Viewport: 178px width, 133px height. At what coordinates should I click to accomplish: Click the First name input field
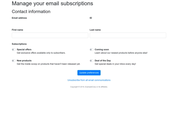(50, 35)
